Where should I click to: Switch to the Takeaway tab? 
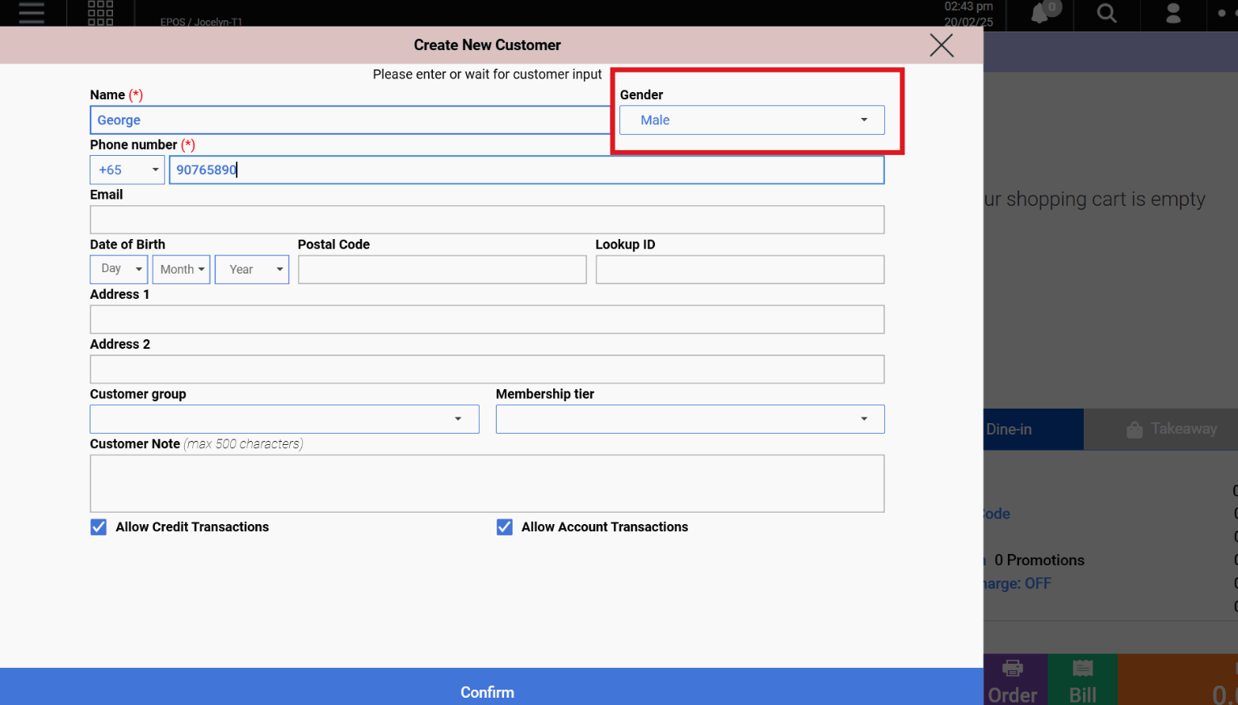tap(1171, 430)
